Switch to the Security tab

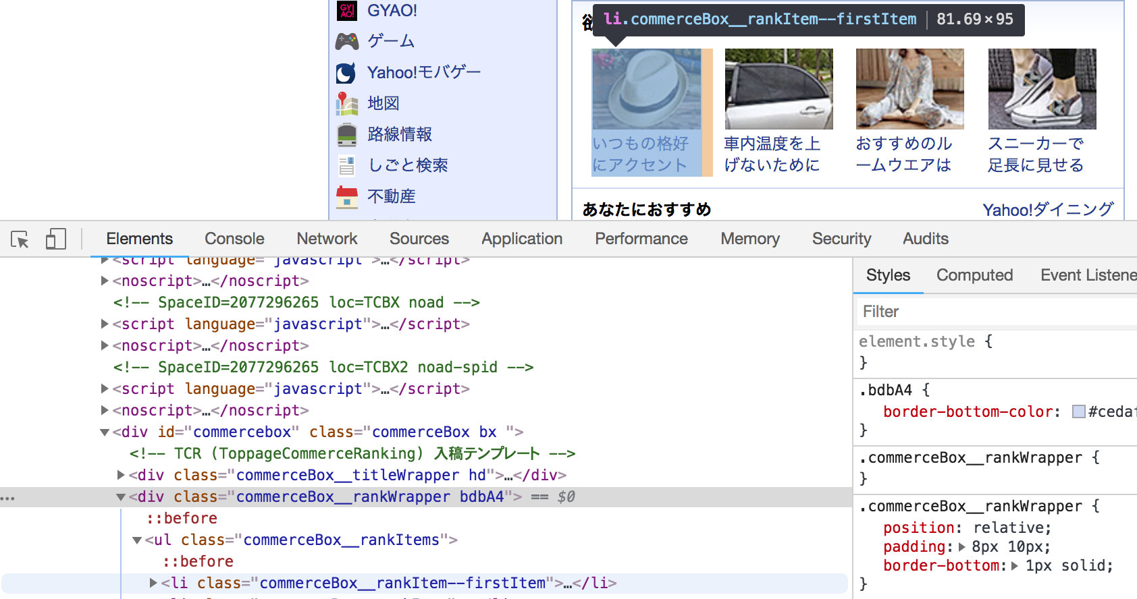pos(842,239)
